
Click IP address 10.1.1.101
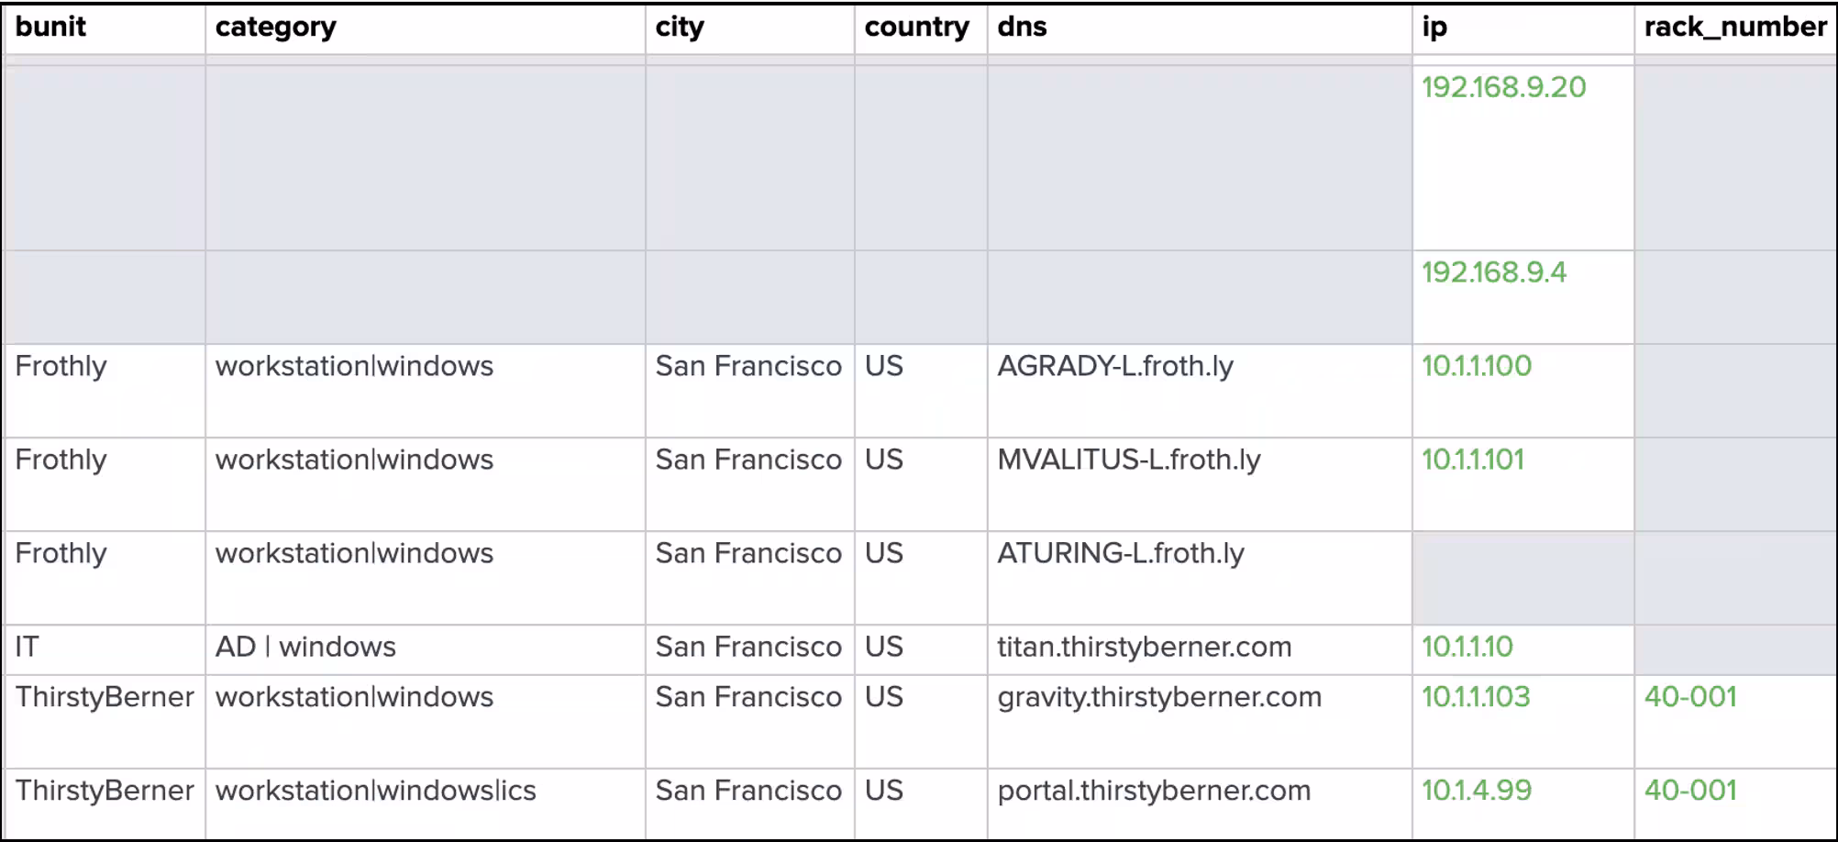[x=1472, y=460]
